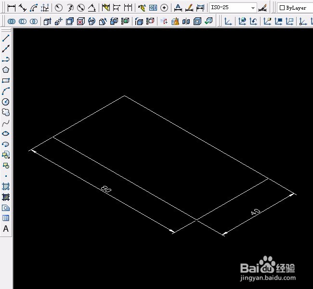Select the Revision Cloud tool
The height and width of the screenshot is (289, 313).
(x=6, y=112)
